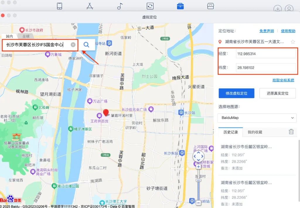Click 橘子洲景区 scenic spot icon
Viewport: 300px width, 208px height.
pos(71,129)
